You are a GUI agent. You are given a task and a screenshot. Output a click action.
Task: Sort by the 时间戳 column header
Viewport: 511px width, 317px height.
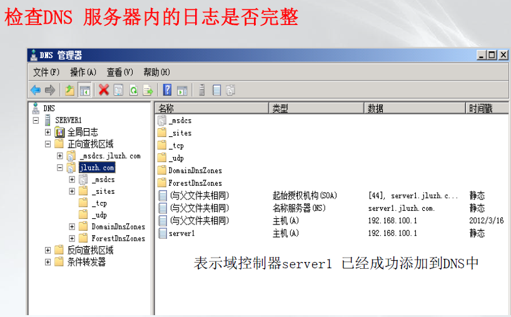pos(487,108)
